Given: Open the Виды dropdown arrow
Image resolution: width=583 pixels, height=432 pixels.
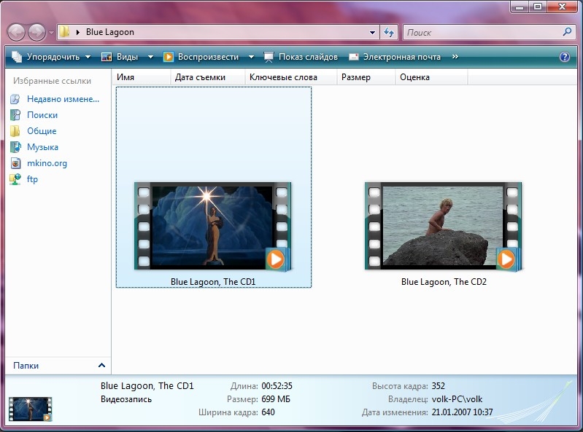Looking at the screenshot, I should tap(150, 57).
